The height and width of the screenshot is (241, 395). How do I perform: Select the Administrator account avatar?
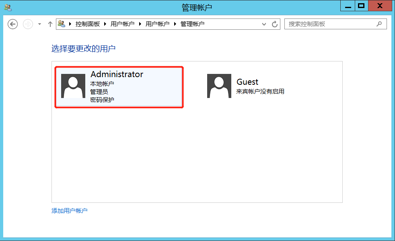[x=73, y=86]
